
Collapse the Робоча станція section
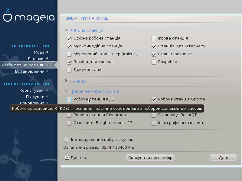66,30
